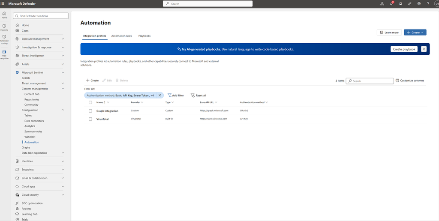Screen dimensions: 439x221
Task: Click the SOC optimization icon
Action: [x=17, y=203]
